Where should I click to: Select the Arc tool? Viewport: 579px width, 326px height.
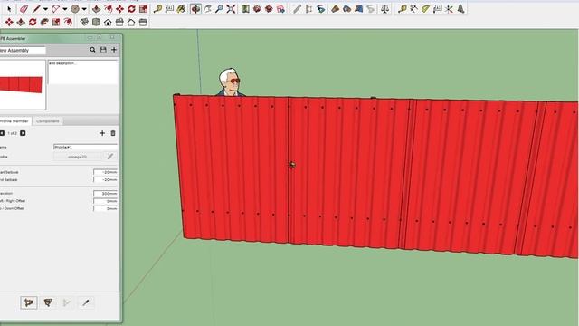pyautogui.click(x=55, y=9)
